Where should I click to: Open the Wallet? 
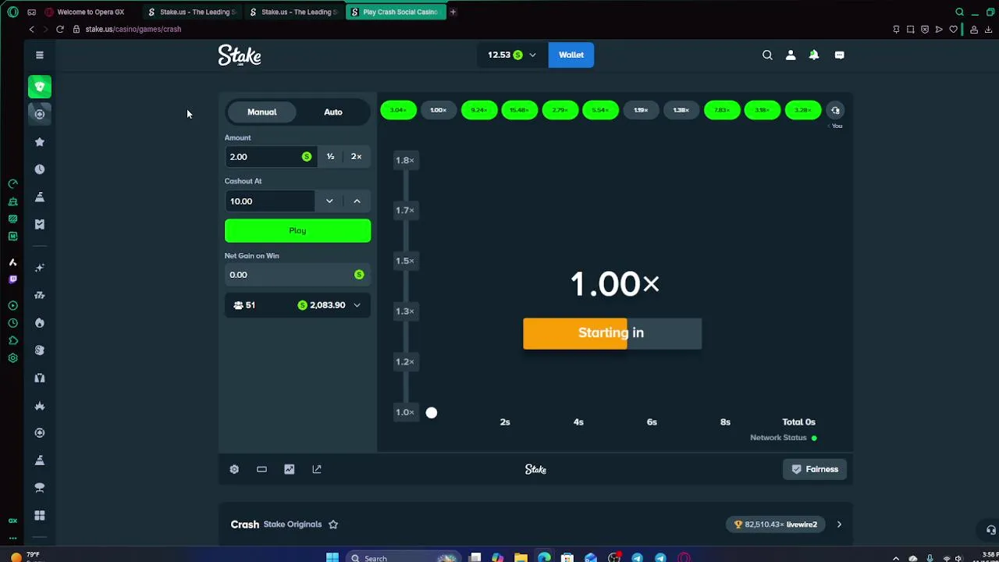click(571, 55)
